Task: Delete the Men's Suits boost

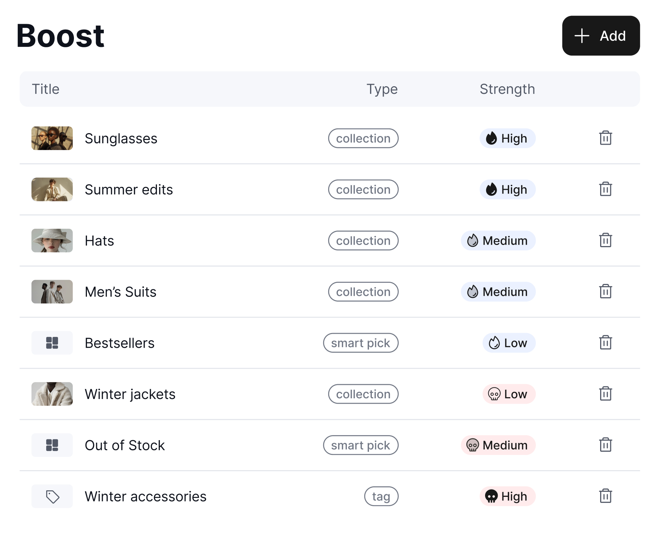Action: point(606,292)
